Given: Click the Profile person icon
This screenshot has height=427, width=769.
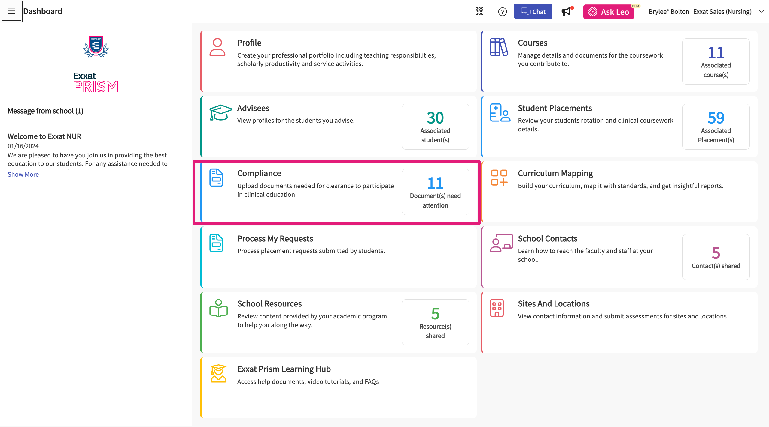Looking at the screenshot, I should [217, 47].
